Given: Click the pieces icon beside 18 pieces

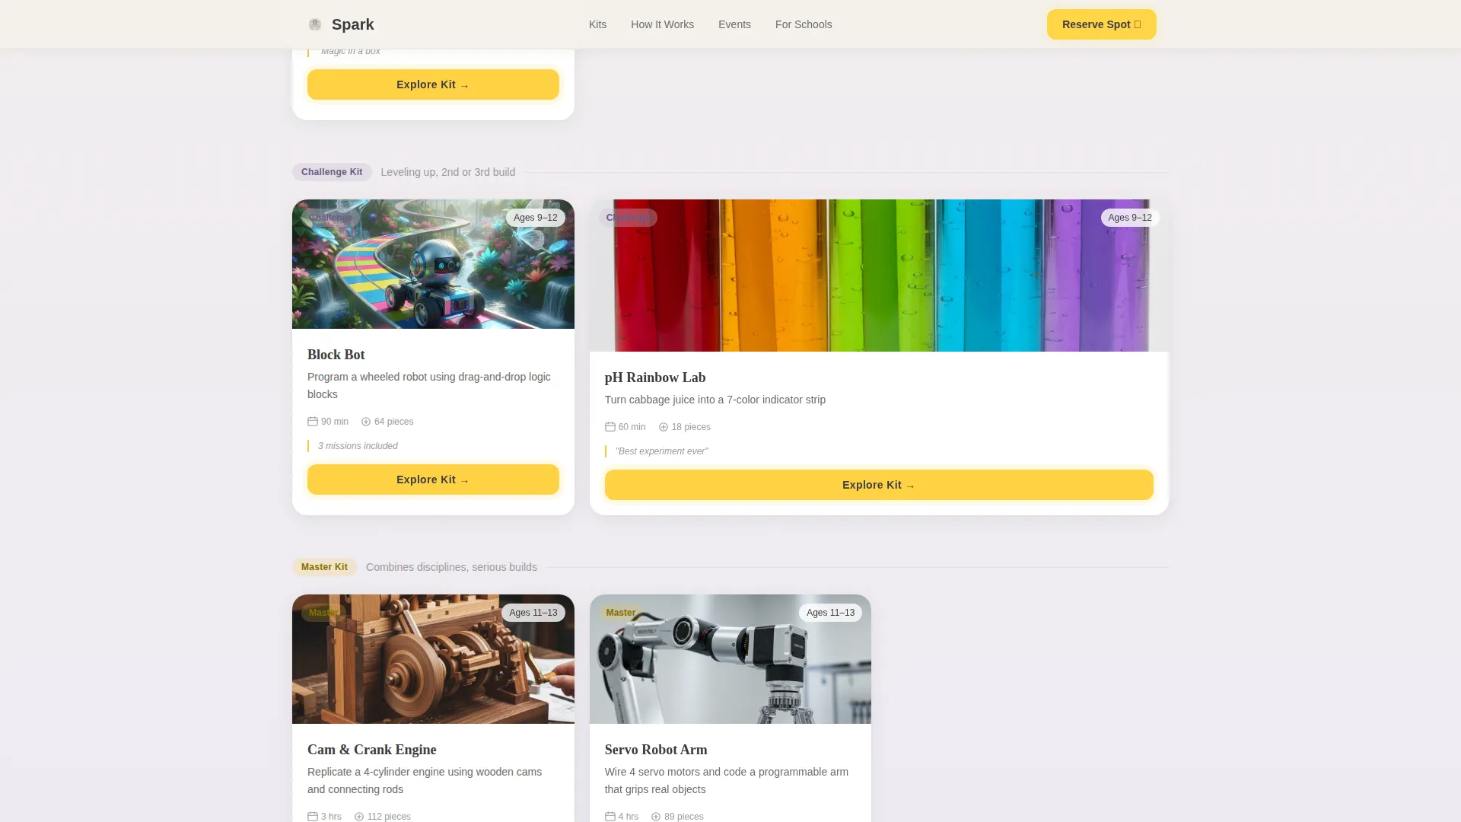Looking at the screenshot, I should click(664, 427).
